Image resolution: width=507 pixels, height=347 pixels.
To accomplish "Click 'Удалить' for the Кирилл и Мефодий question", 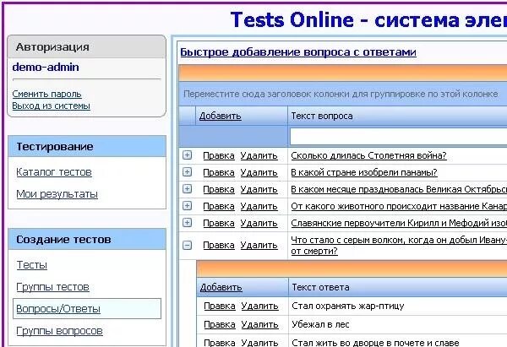I will coord(259,223).
